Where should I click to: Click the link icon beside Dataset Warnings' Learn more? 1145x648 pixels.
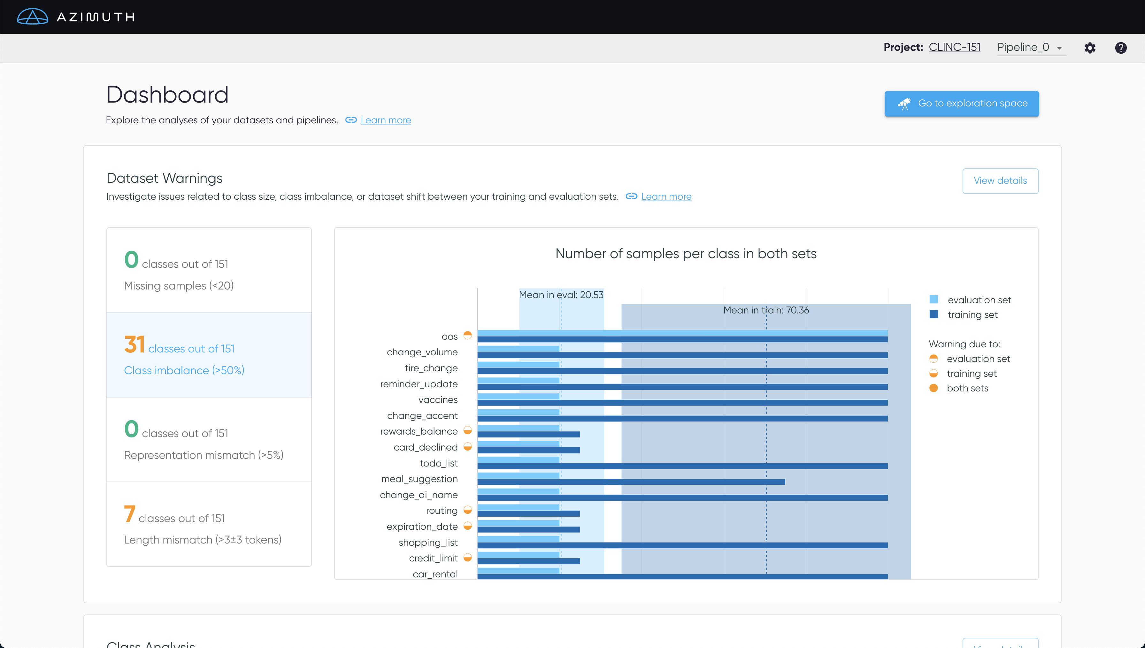click(631, 196)
